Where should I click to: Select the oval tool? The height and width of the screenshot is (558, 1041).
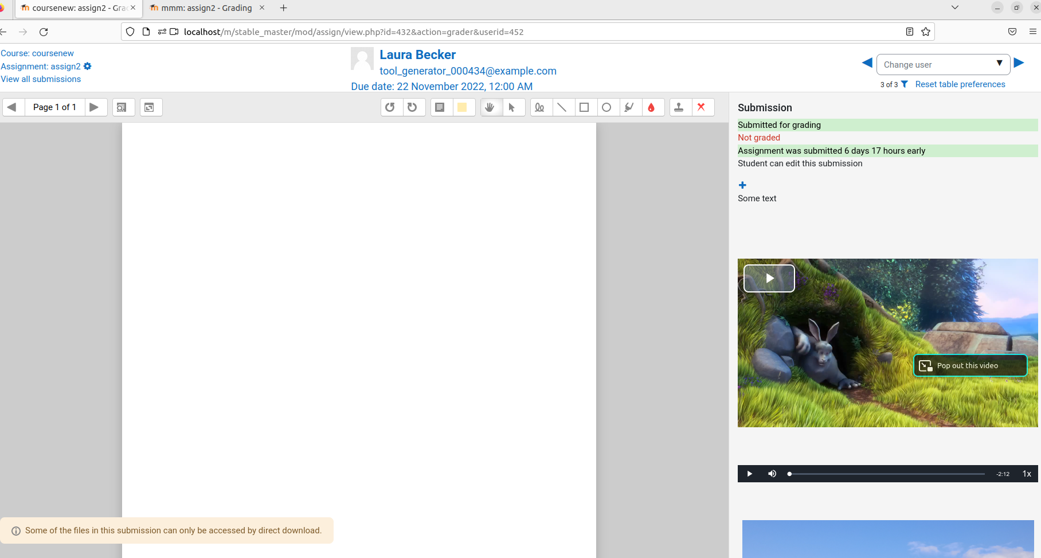click(x=607, y=107)
